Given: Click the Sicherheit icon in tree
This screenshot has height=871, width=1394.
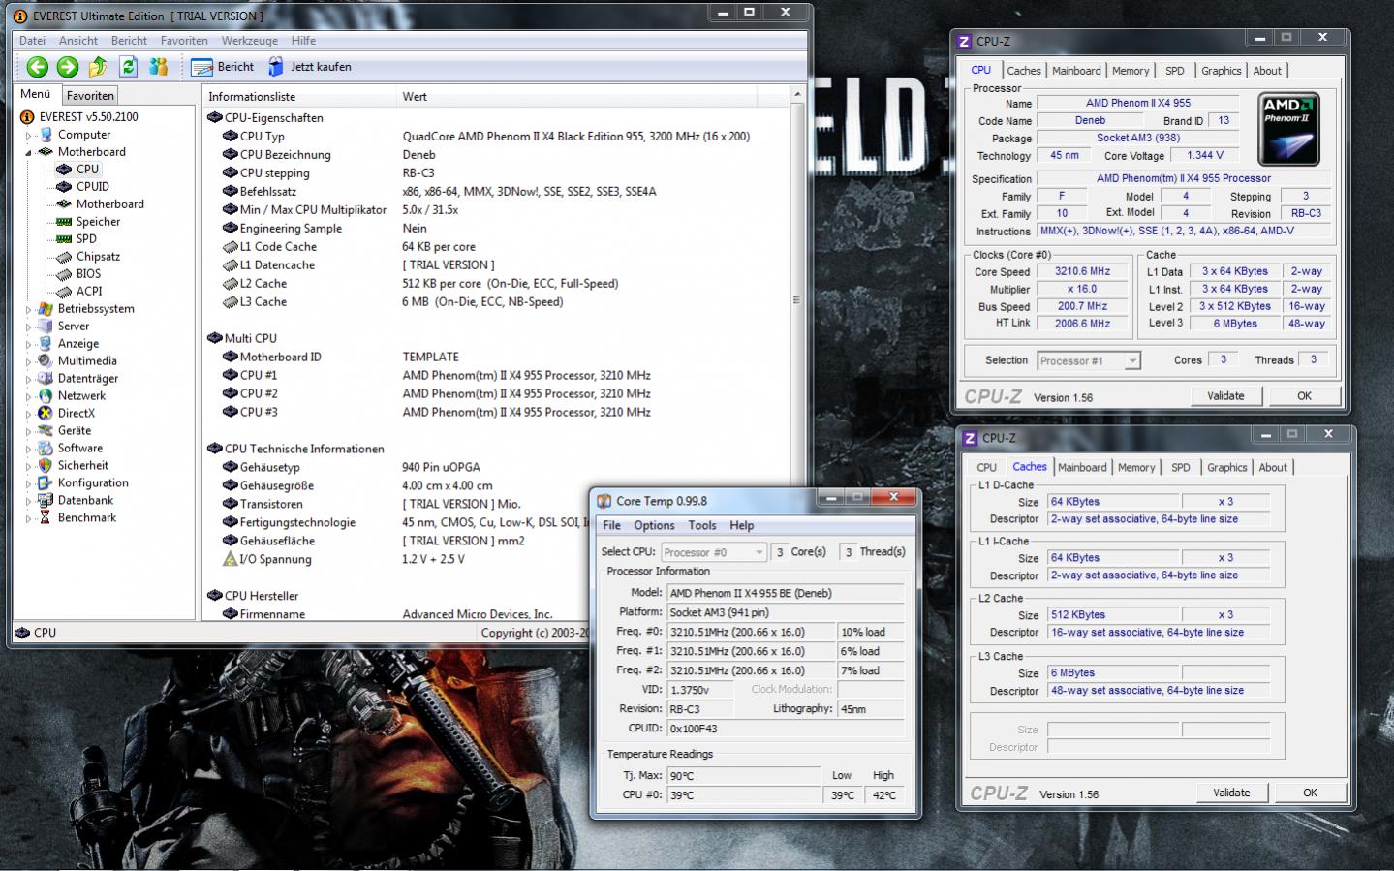Looking at the screenshot, I should (x=46, y=465).
